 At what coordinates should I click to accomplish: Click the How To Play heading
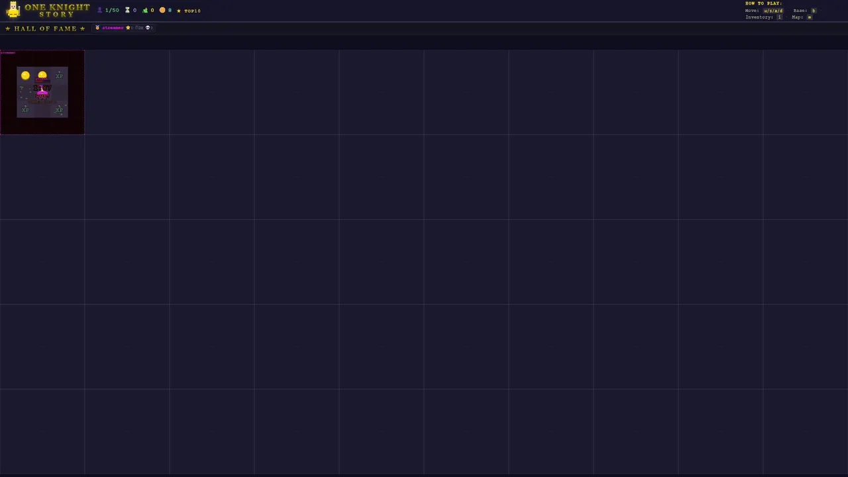pyautogui.click(x=763, y=3)
